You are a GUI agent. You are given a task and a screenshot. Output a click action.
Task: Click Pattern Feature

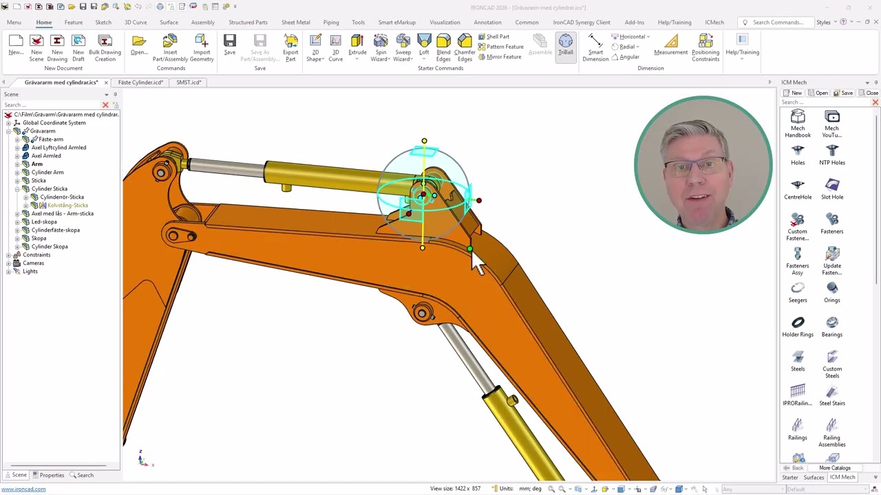tap(500, 47)
